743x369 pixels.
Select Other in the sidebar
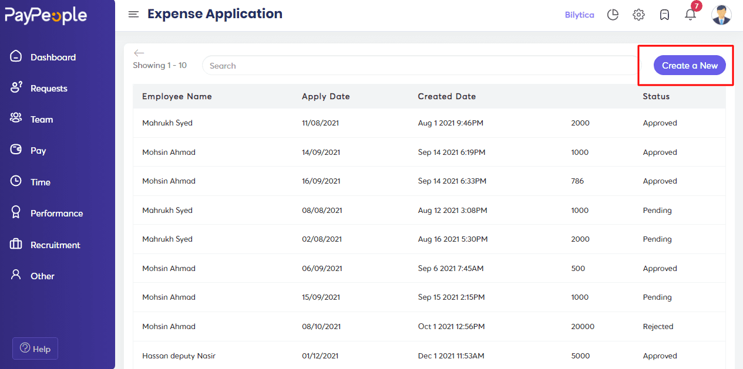point(42,276)
